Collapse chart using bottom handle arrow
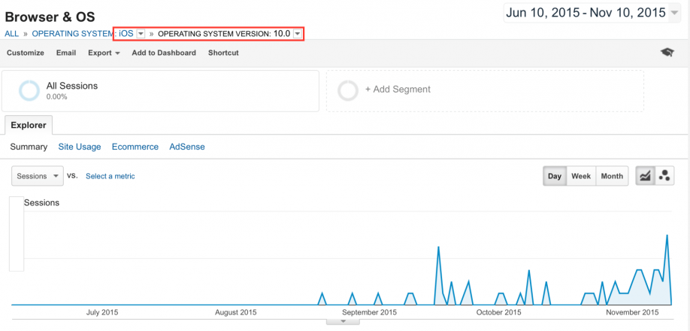The image size is (690, 331). tap(344, 321)
